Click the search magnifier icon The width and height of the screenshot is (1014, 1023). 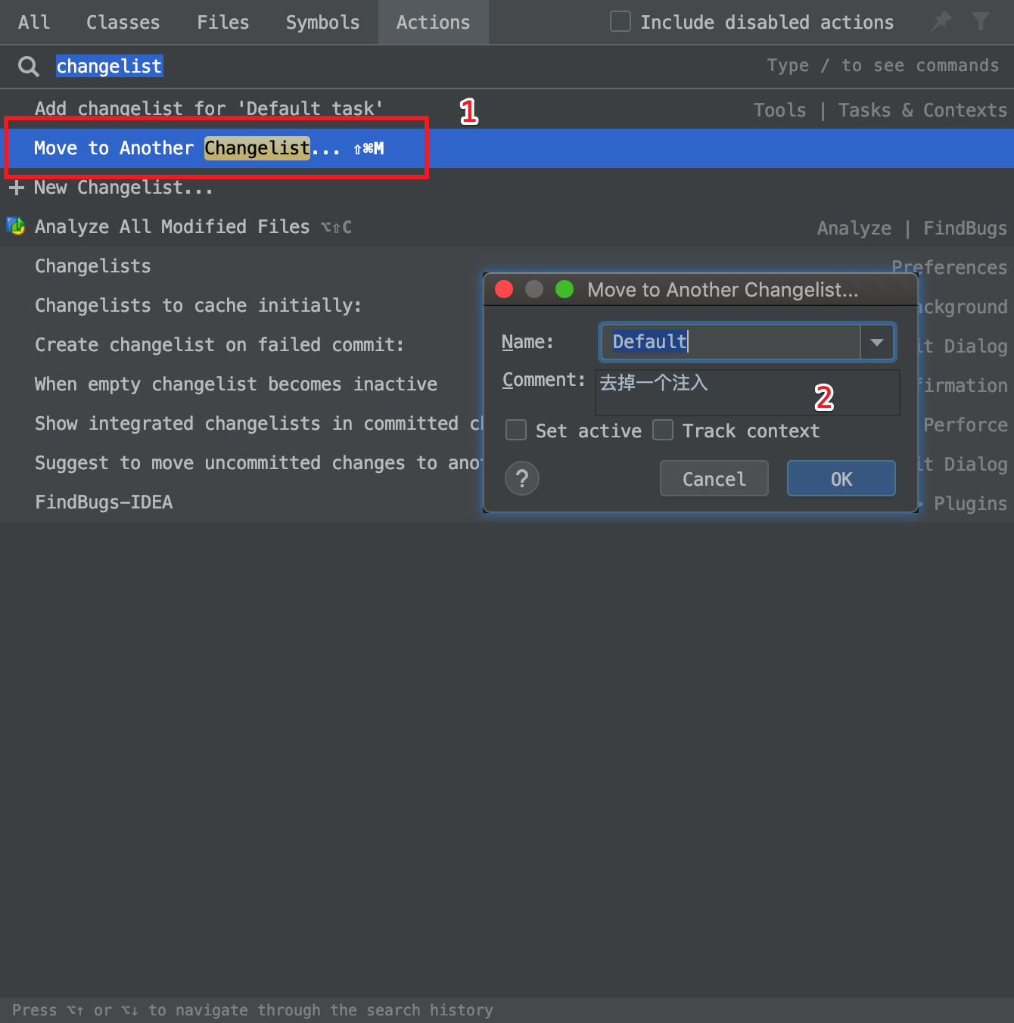[28, 66]
